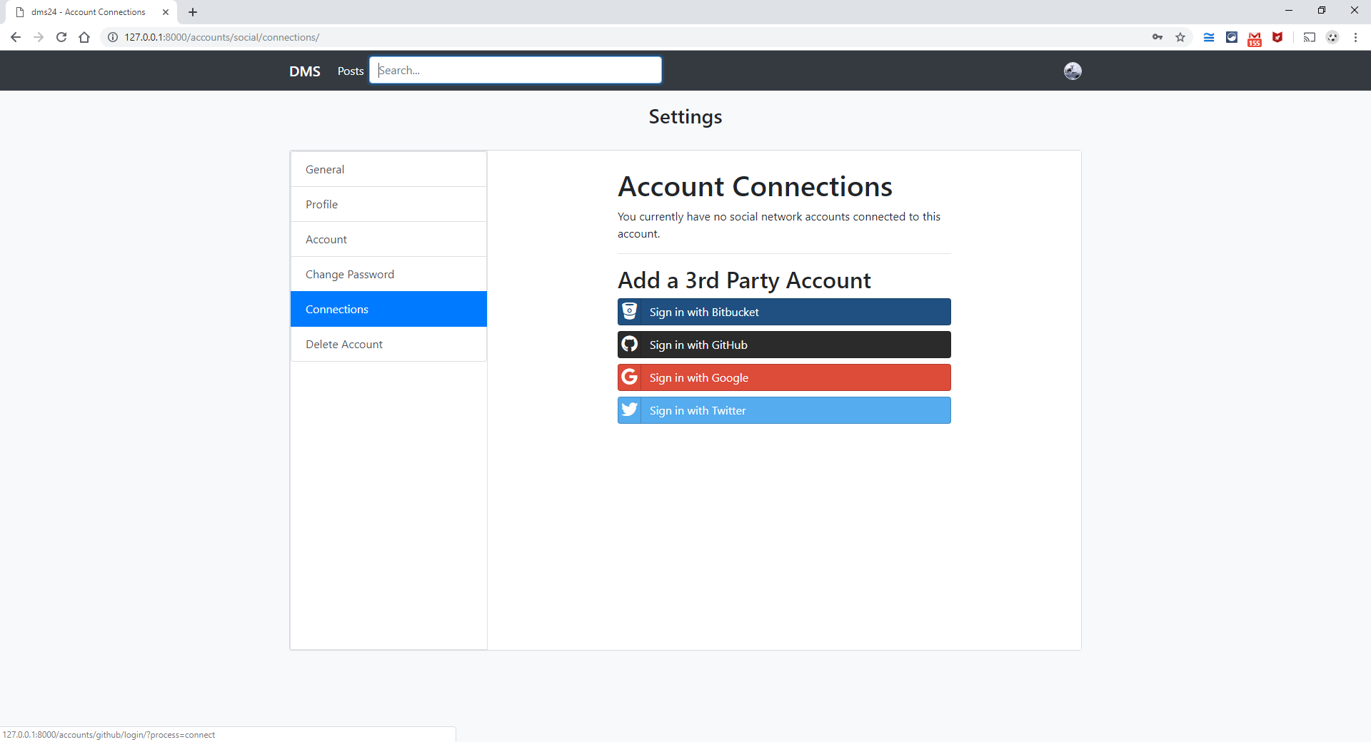Open the Chrome profile avatar
Screen dimensions: 1371x742
[1332, 37]
